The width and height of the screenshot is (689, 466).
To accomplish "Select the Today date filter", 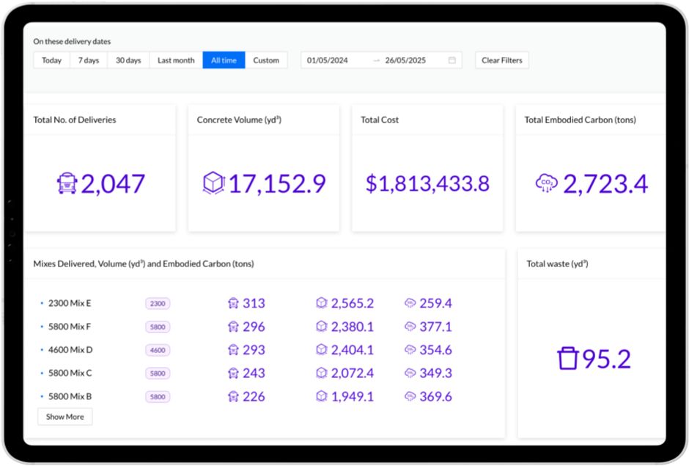I will click(51, 60).
